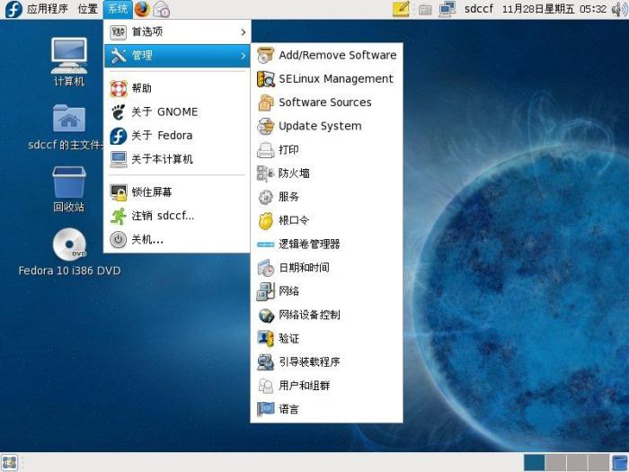Click the show desktop button in bottom panel
This screenshot has width=629, height=472.
(x=10, y=462)
